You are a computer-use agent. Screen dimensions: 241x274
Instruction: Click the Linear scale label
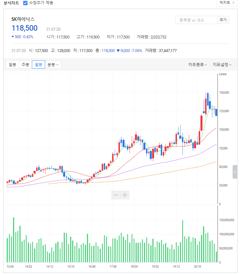[223, 74]
